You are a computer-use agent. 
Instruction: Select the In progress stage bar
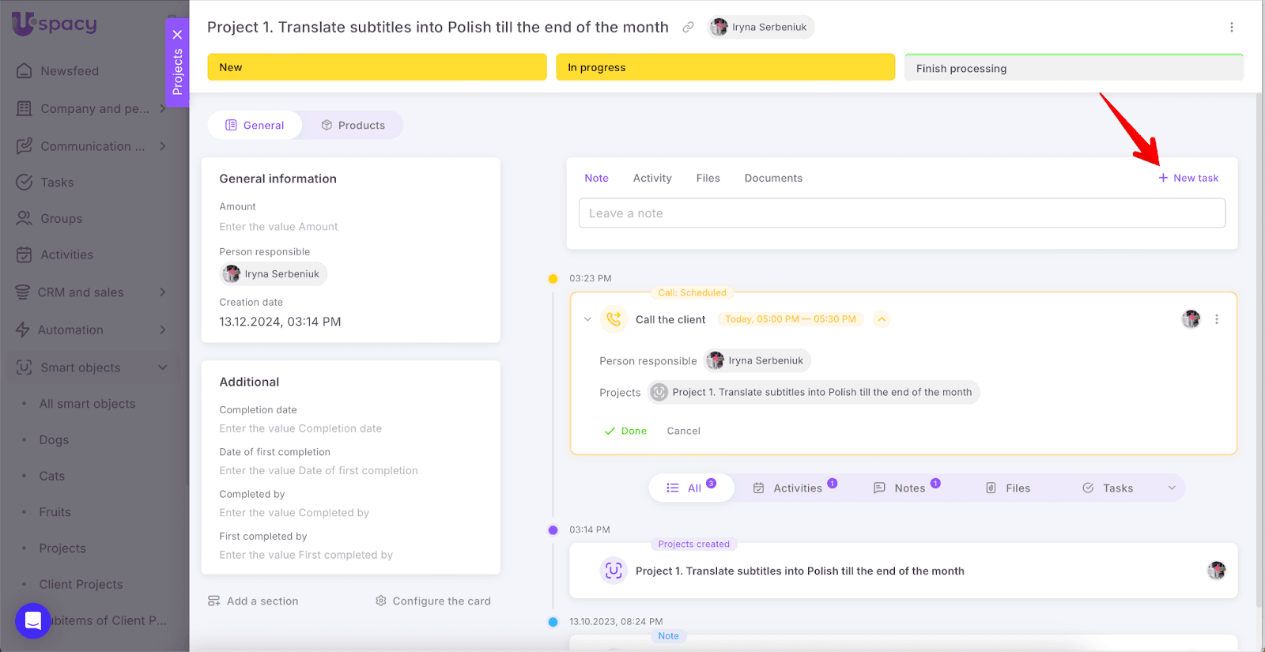[725, 68]
